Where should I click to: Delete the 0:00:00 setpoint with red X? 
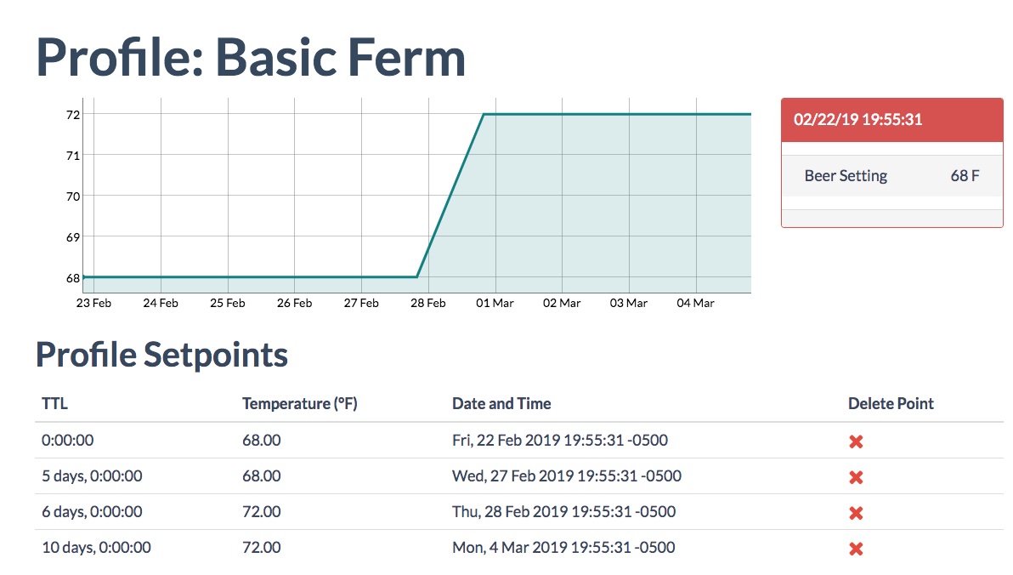[x=856, y=441]
